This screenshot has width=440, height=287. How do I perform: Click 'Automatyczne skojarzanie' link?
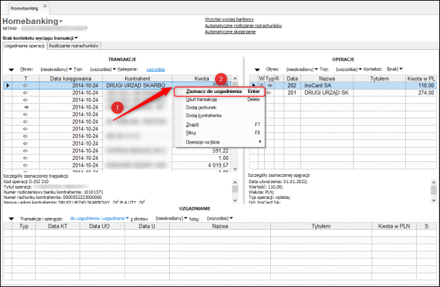pyautogui.click(x=230, y=31)
